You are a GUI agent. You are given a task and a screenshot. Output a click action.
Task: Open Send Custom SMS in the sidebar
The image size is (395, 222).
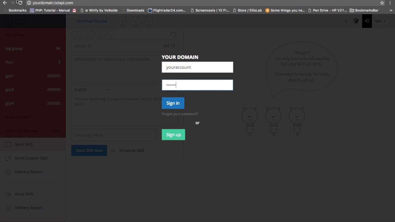coord(33,158)
